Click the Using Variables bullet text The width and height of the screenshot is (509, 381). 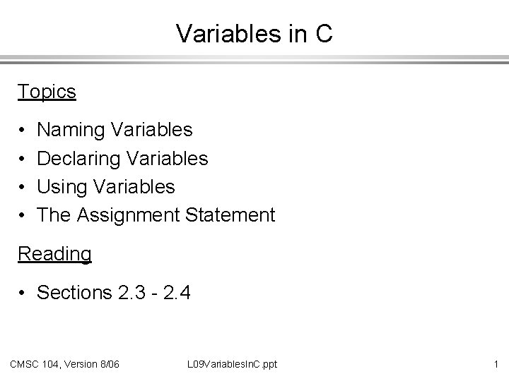click(x=106, y=187)
